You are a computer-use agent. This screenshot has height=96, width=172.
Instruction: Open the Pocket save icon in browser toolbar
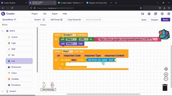click(160, 8)
